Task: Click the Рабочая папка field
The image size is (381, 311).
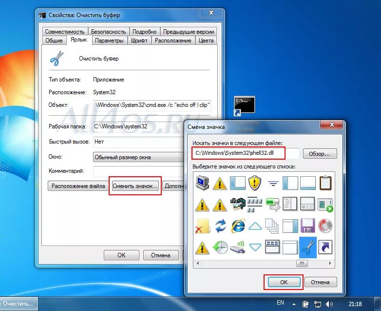Action: pyautogui.click(x=138, y=126)
